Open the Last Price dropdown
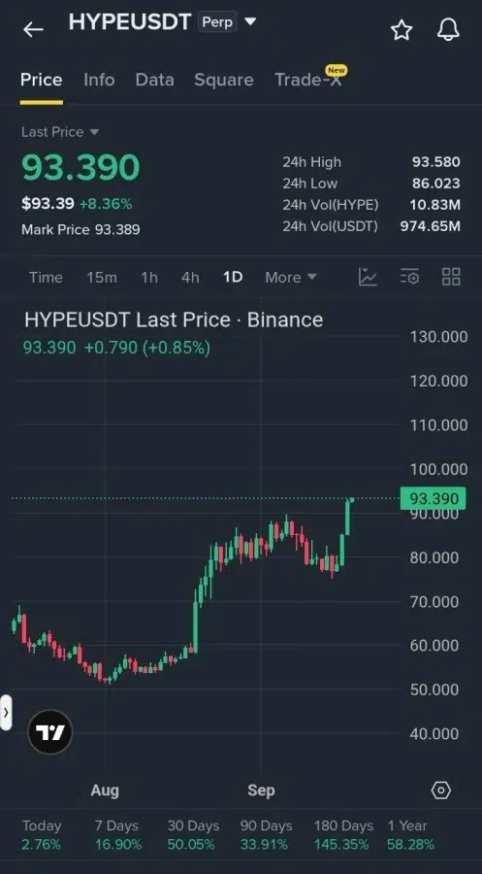This screenshot has width=482, height=874. pos(60,132)
